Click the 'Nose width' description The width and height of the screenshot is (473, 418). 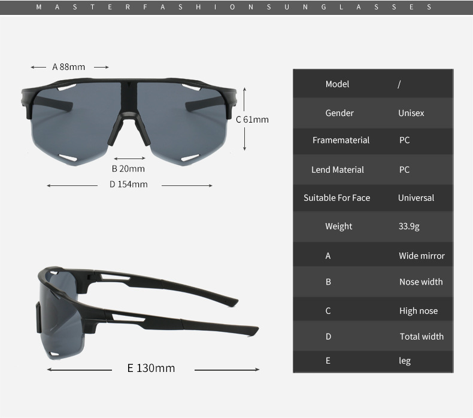[x=421, y=282]
